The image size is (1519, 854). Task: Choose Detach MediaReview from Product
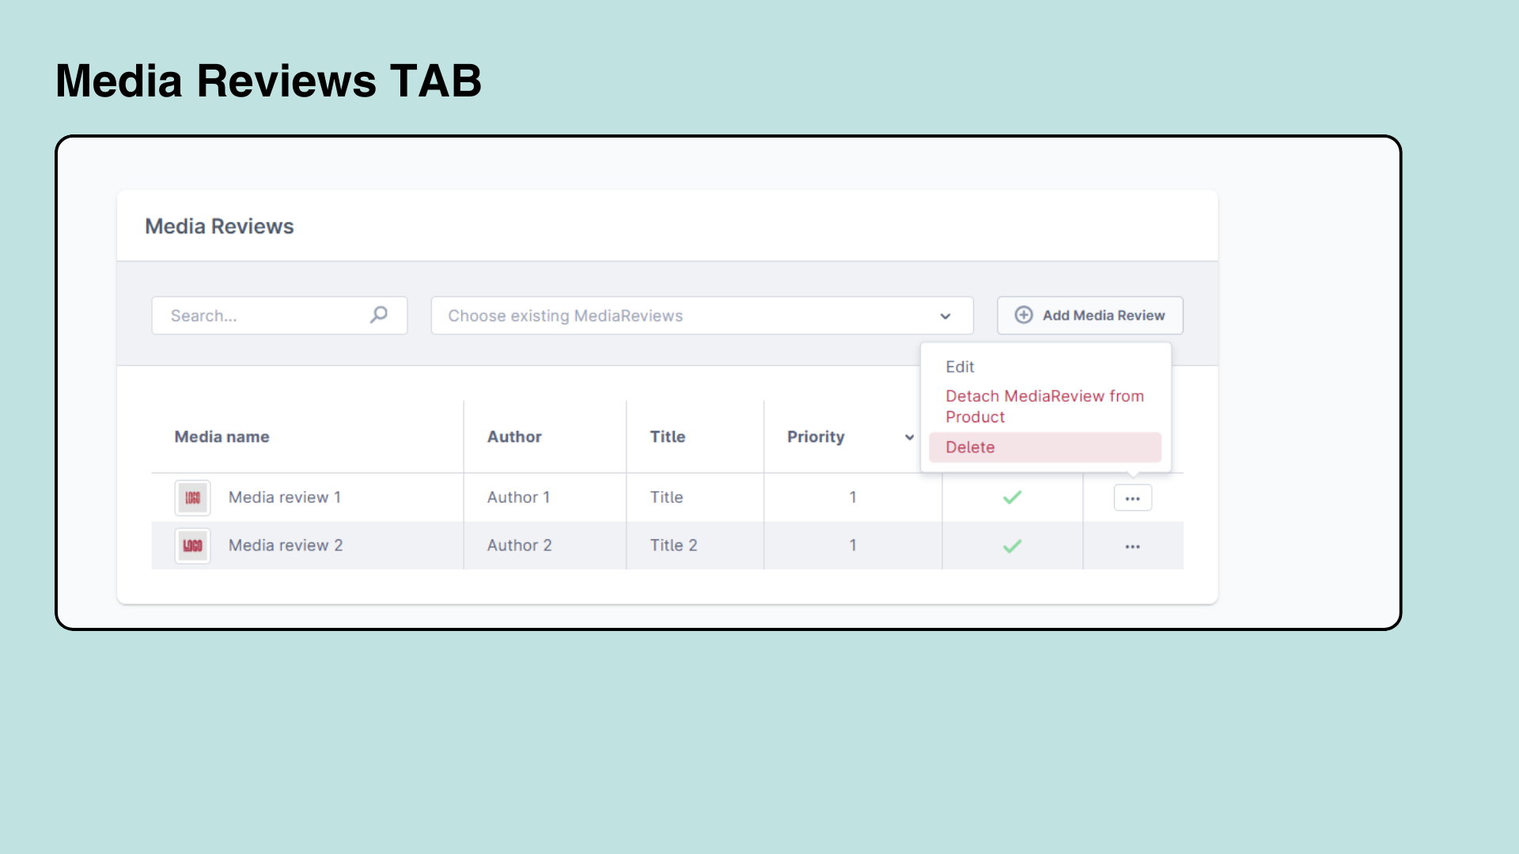(1044, 406)
